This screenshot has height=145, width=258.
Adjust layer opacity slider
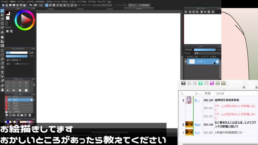click(x=205, y=50)
